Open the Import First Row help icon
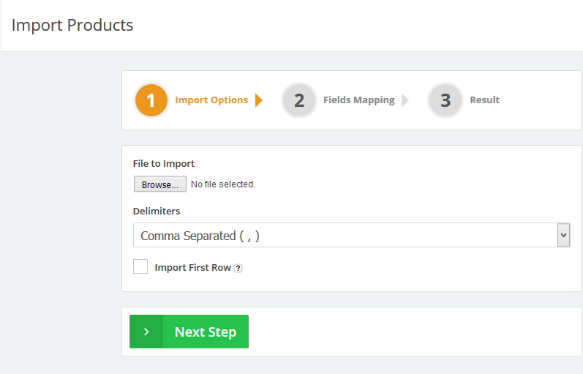 click(x=238, y=269)
